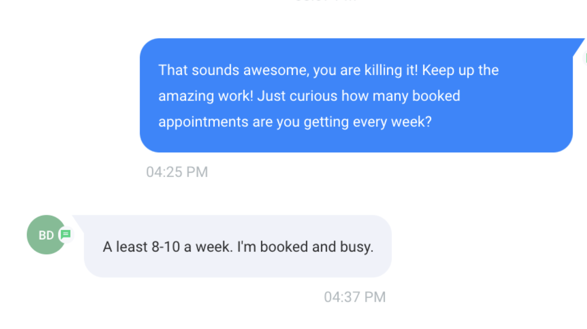Click the line starting "amazing work!"
This screenshot has height=329, width=587.
click(309, 96)
